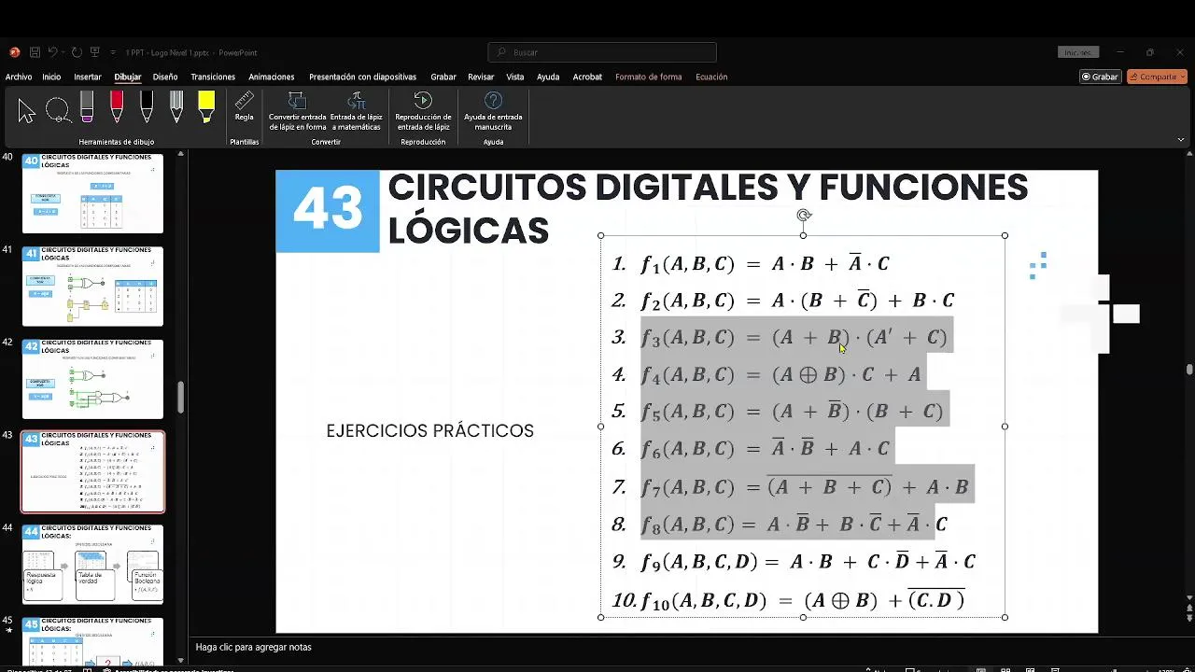The image size is (1195, 672).
Task: Click the notes area 'Haga clic para agregar notas'
Action: pos(253,647)
